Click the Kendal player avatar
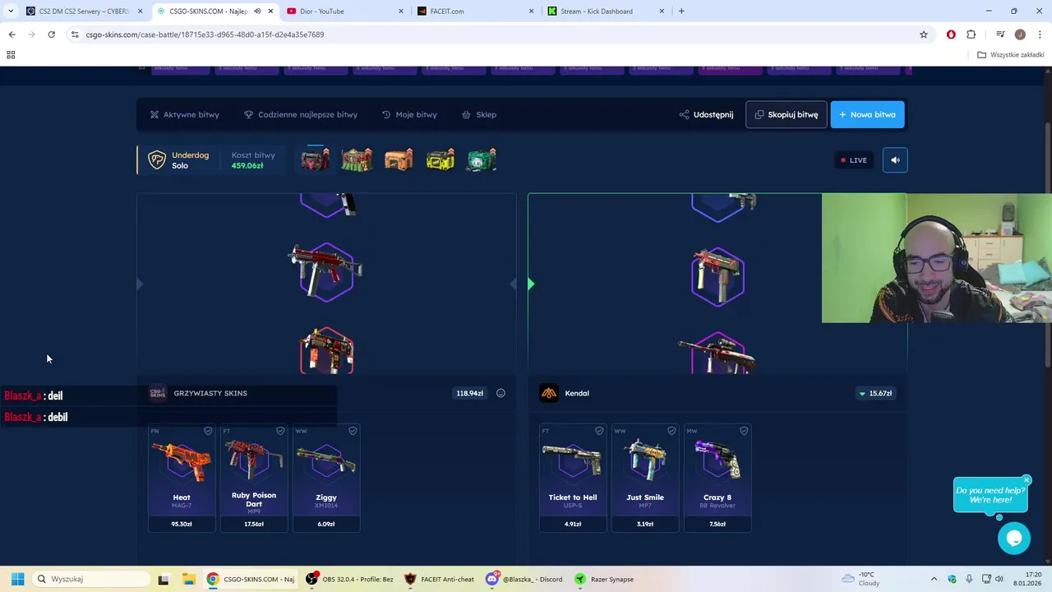Image resolution: width=1052 pixels, height=592 pixels. pos(548,393)
